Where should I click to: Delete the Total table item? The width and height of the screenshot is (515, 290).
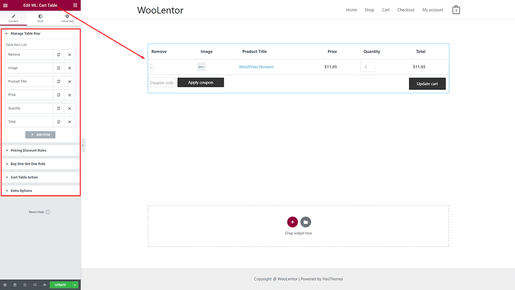[x=70, y=121]
